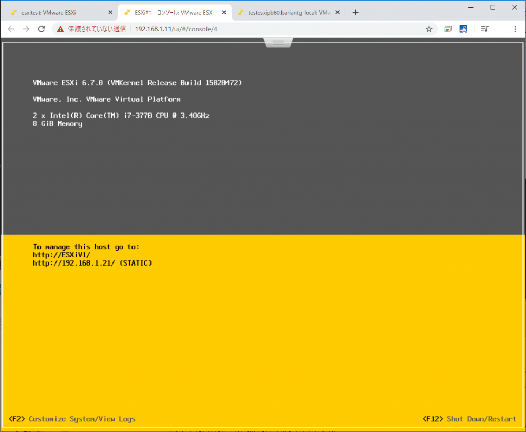Close the Chrome window
The width and height of the screenshot is (526, 432).
[x=515, y=7]
